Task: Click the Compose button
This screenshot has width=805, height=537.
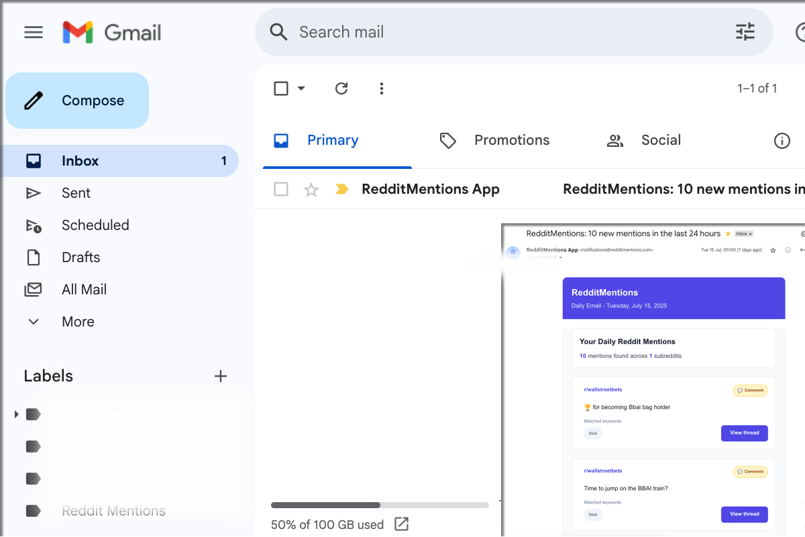Action: point(77,101)
